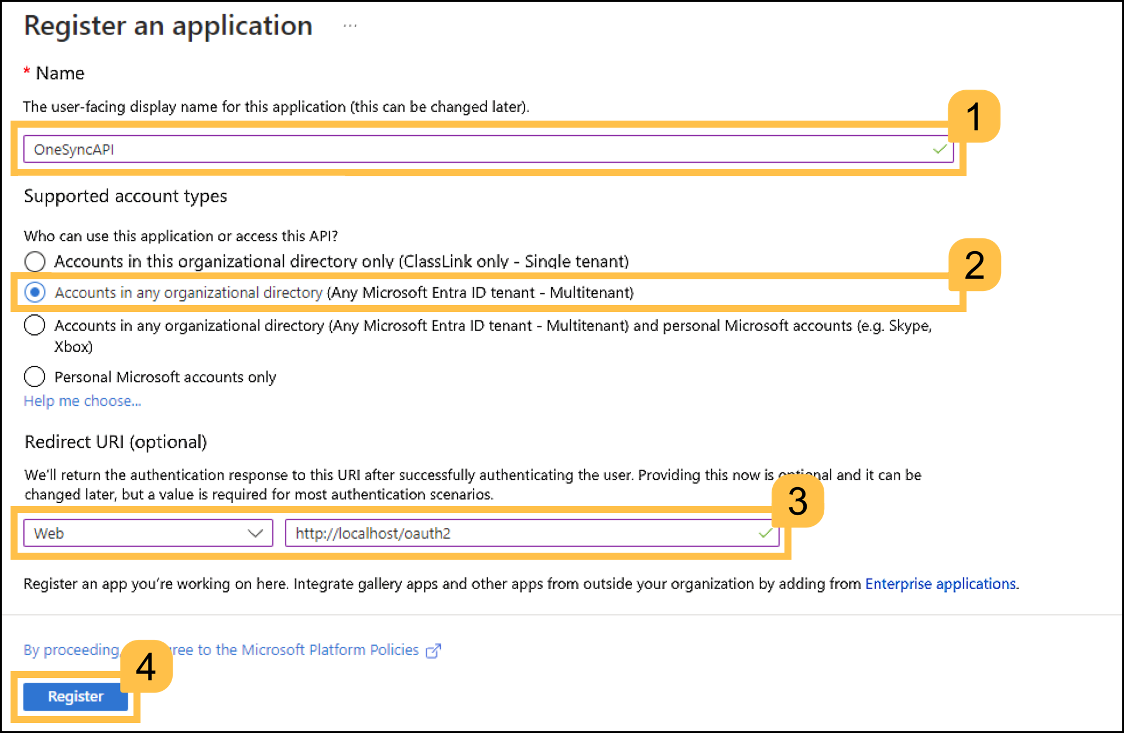
Task: Click the green checkmark in the Name field
Action: pos(940,149)
